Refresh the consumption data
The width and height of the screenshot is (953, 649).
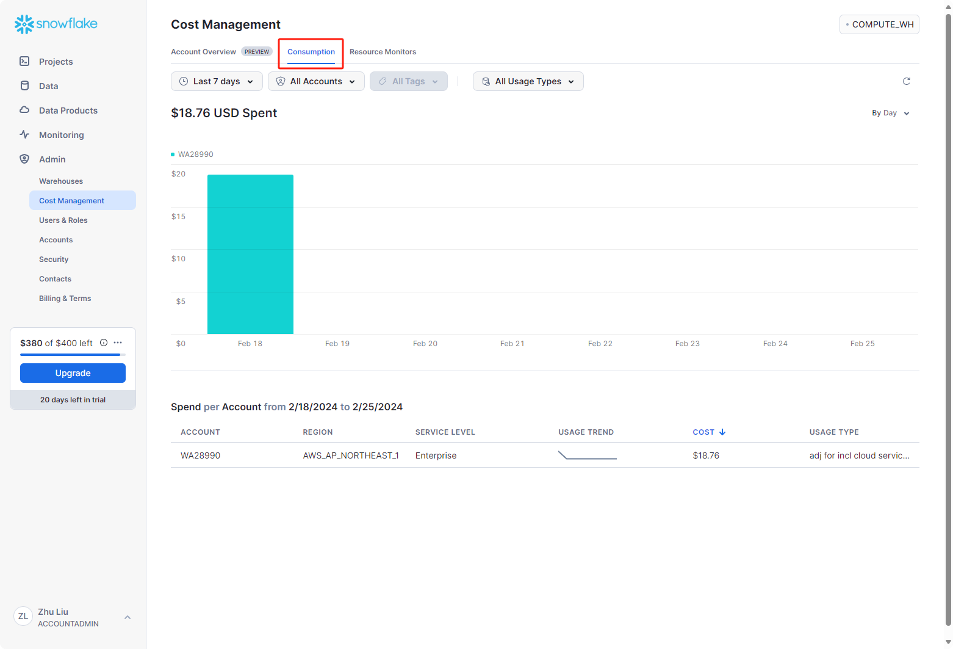[906, 81]
